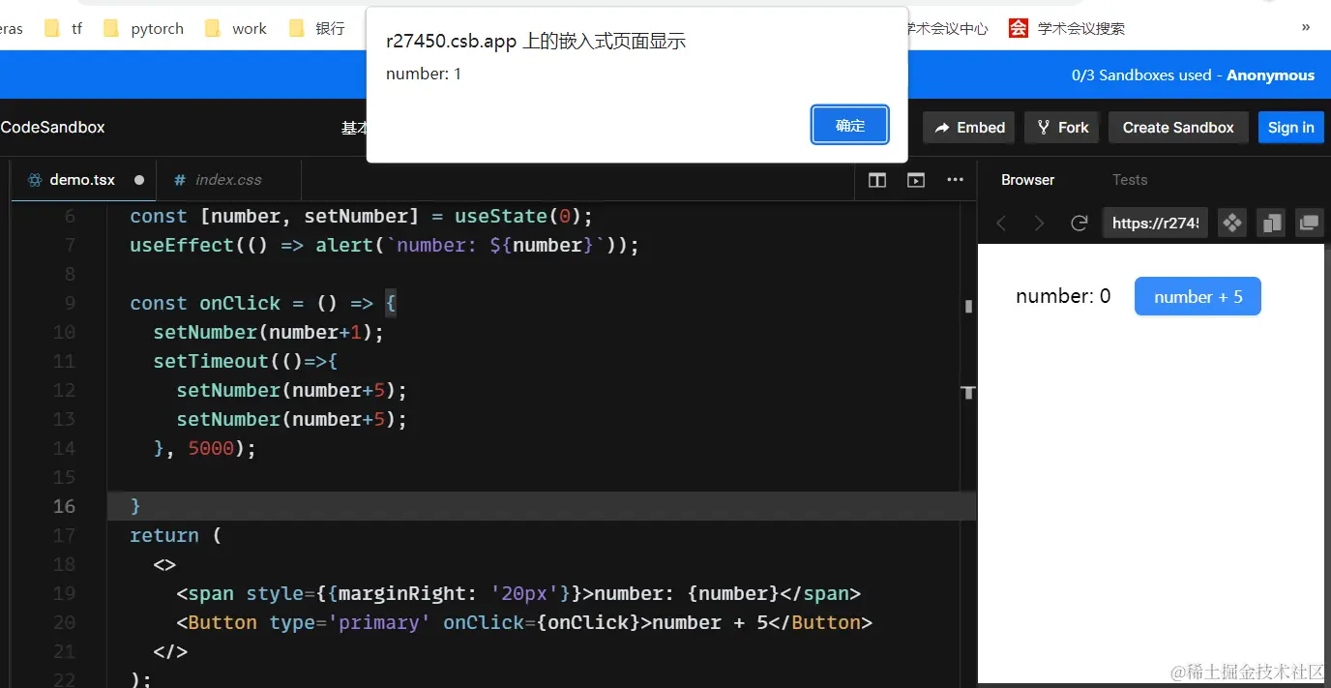Click the editor minimap scrollbar marker
The image size is (1331, 688).
click(968, 307)
